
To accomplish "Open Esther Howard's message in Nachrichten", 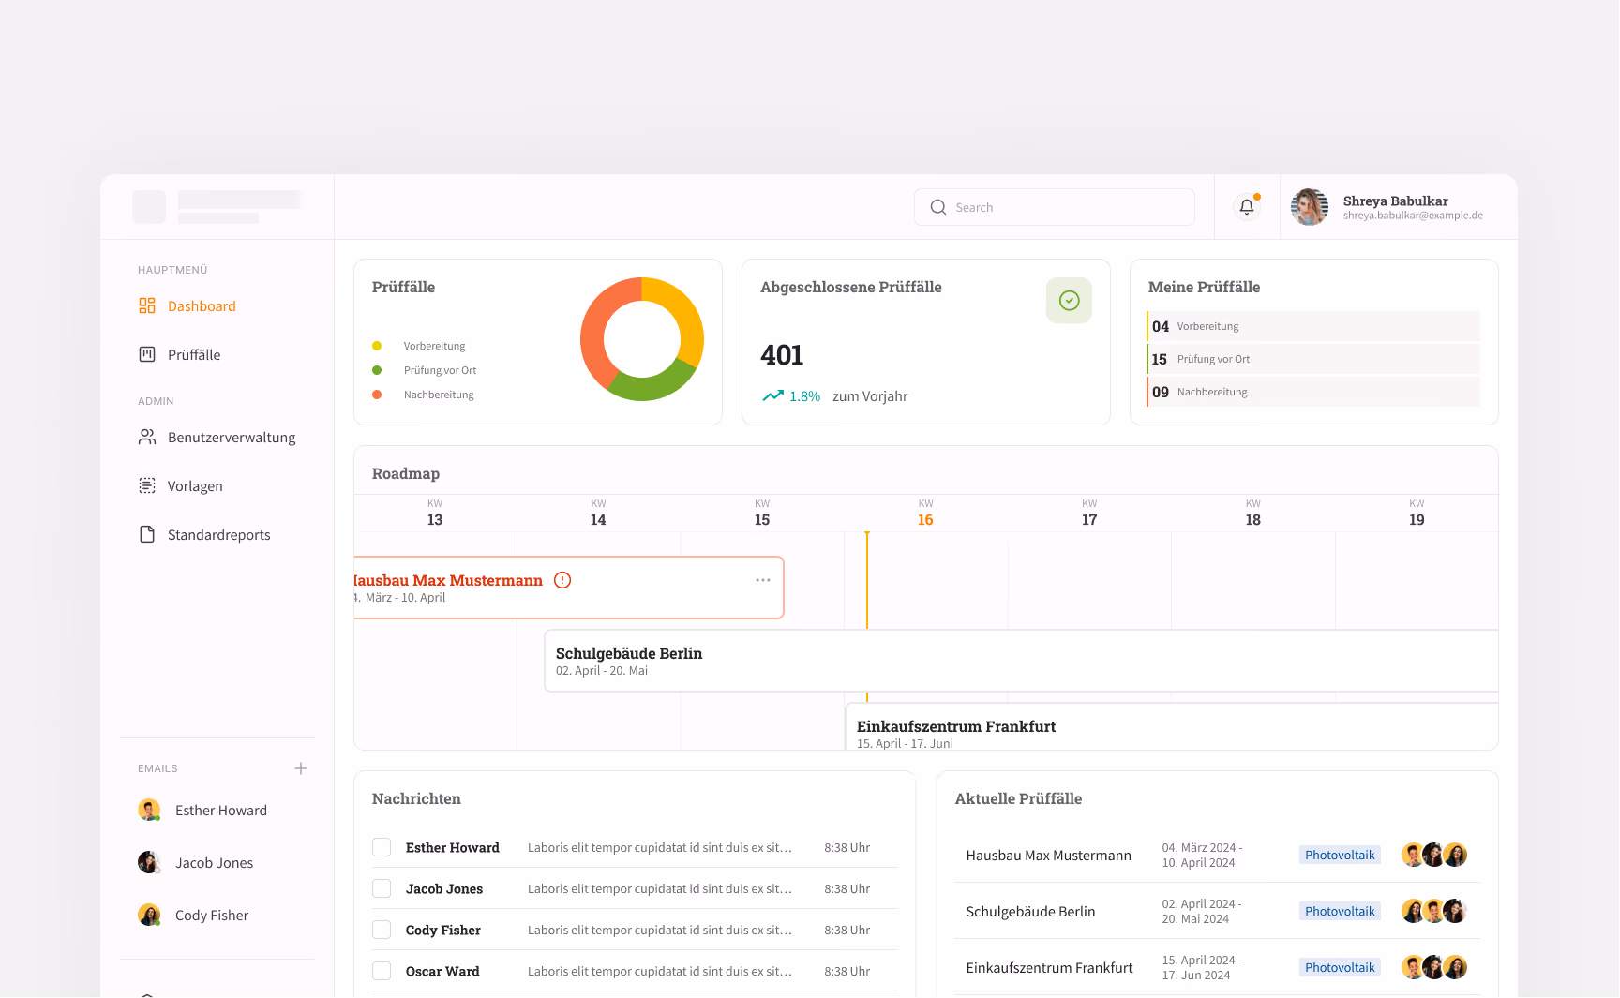I will tap(635, 847).
